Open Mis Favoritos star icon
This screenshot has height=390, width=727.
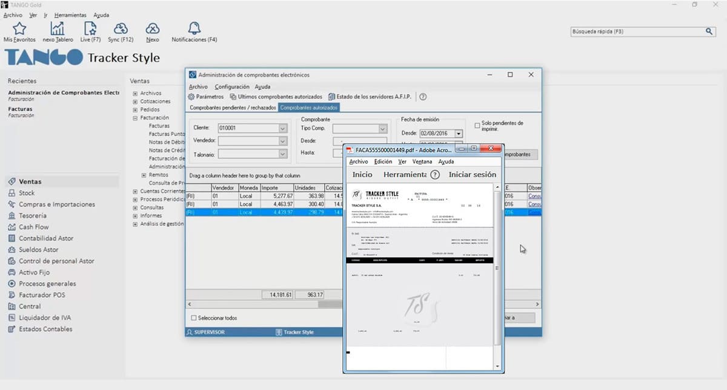[19, 28]
